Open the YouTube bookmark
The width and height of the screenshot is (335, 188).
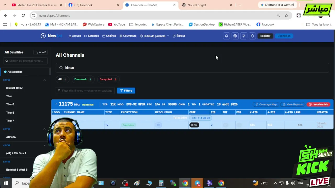(x=116, y=24)
